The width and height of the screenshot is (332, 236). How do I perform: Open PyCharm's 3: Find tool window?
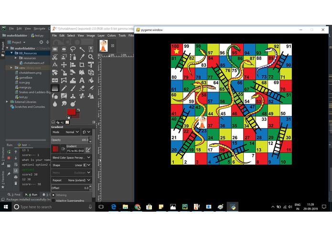coord(14,194)
